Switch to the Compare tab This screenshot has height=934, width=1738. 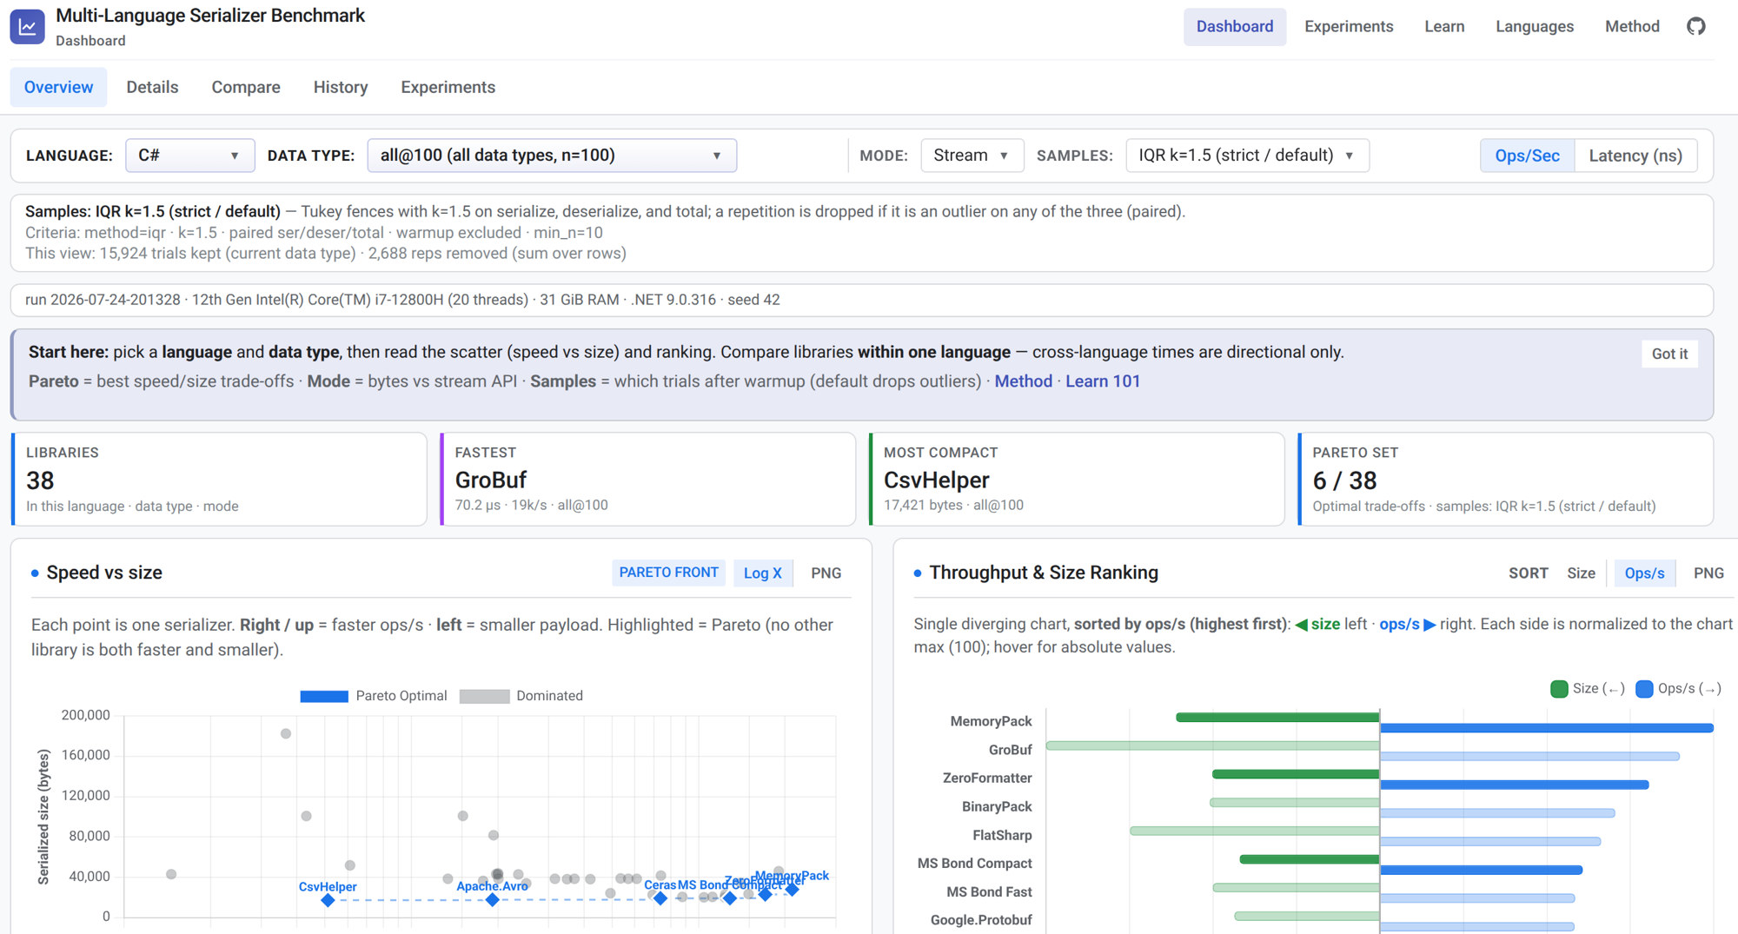246,87
